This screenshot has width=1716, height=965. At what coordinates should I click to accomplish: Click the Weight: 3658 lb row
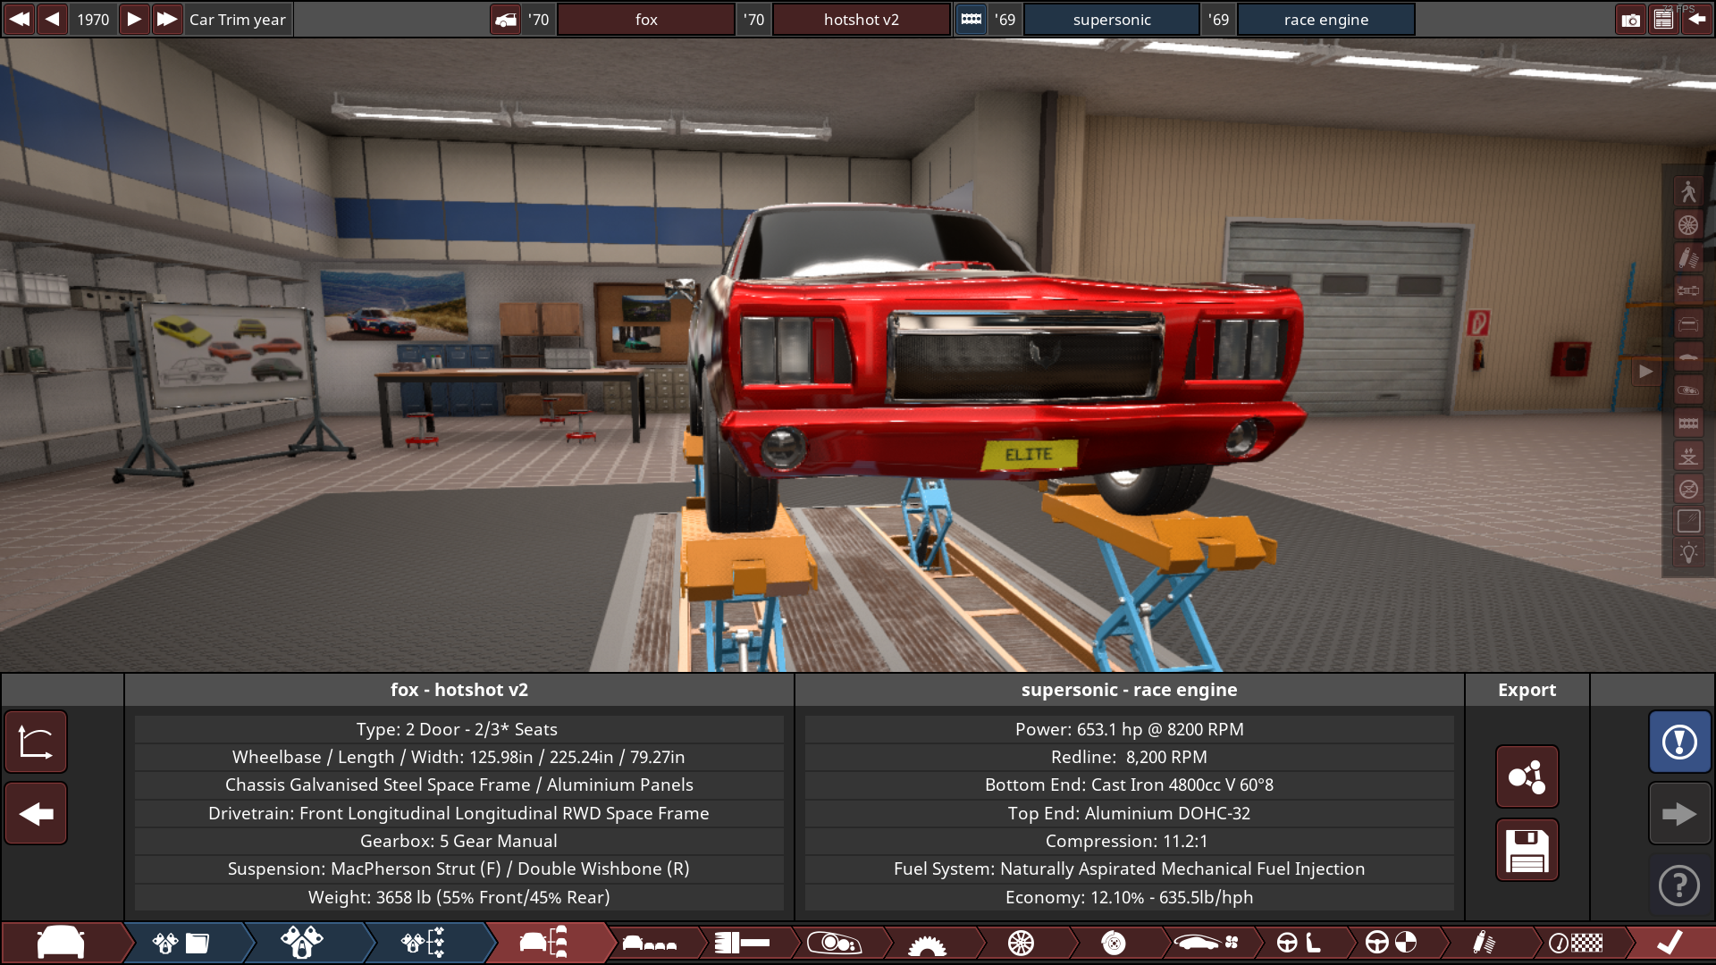point(459,897)
